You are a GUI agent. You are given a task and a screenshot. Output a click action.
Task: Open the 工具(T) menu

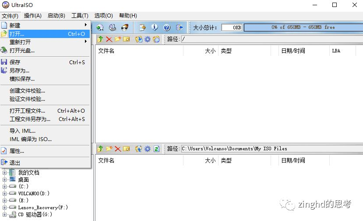click(80, 16)
